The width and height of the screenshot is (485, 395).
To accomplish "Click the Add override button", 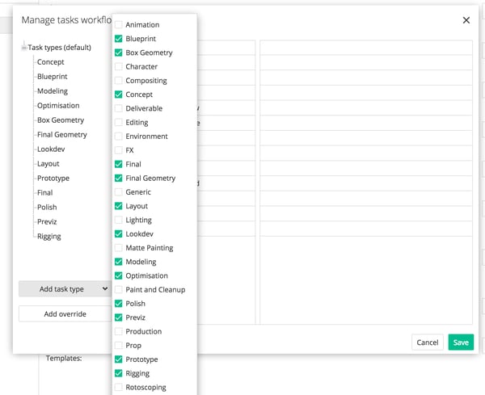I will point(64,313).
